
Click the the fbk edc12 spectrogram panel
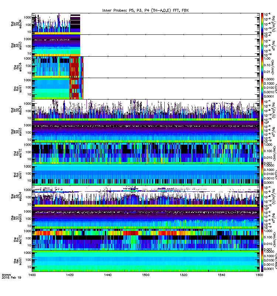click(146, 240)
